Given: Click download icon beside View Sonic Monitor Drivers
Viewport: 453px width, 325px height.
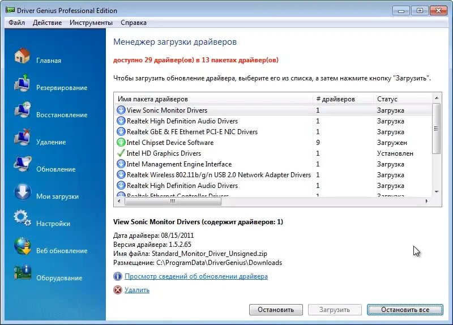Looking at the screenshot, I should (121, 110).
